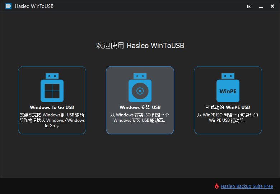The height and width of the screenshot is (194, 280).
Task: Minimize the Hasleo WinToUSB window
Action: (261, 6)
